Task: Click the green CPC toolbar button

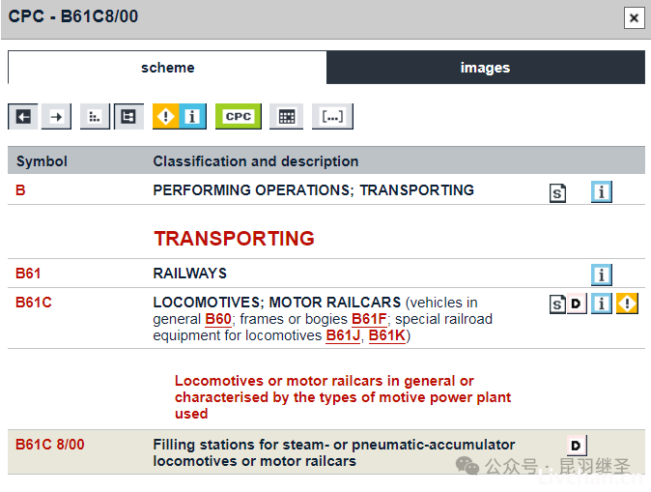Action: [239, 117]
